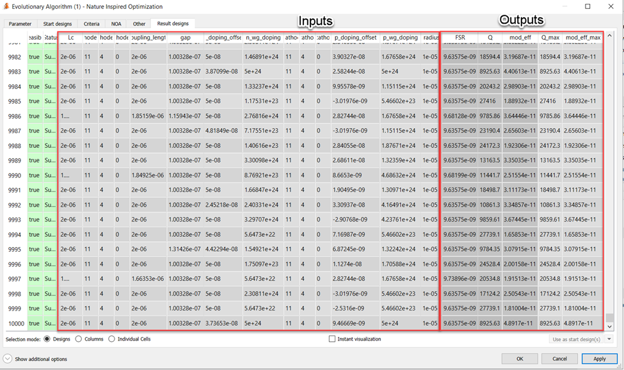
Task: Click the gap column header
Action: coord(186,37)
